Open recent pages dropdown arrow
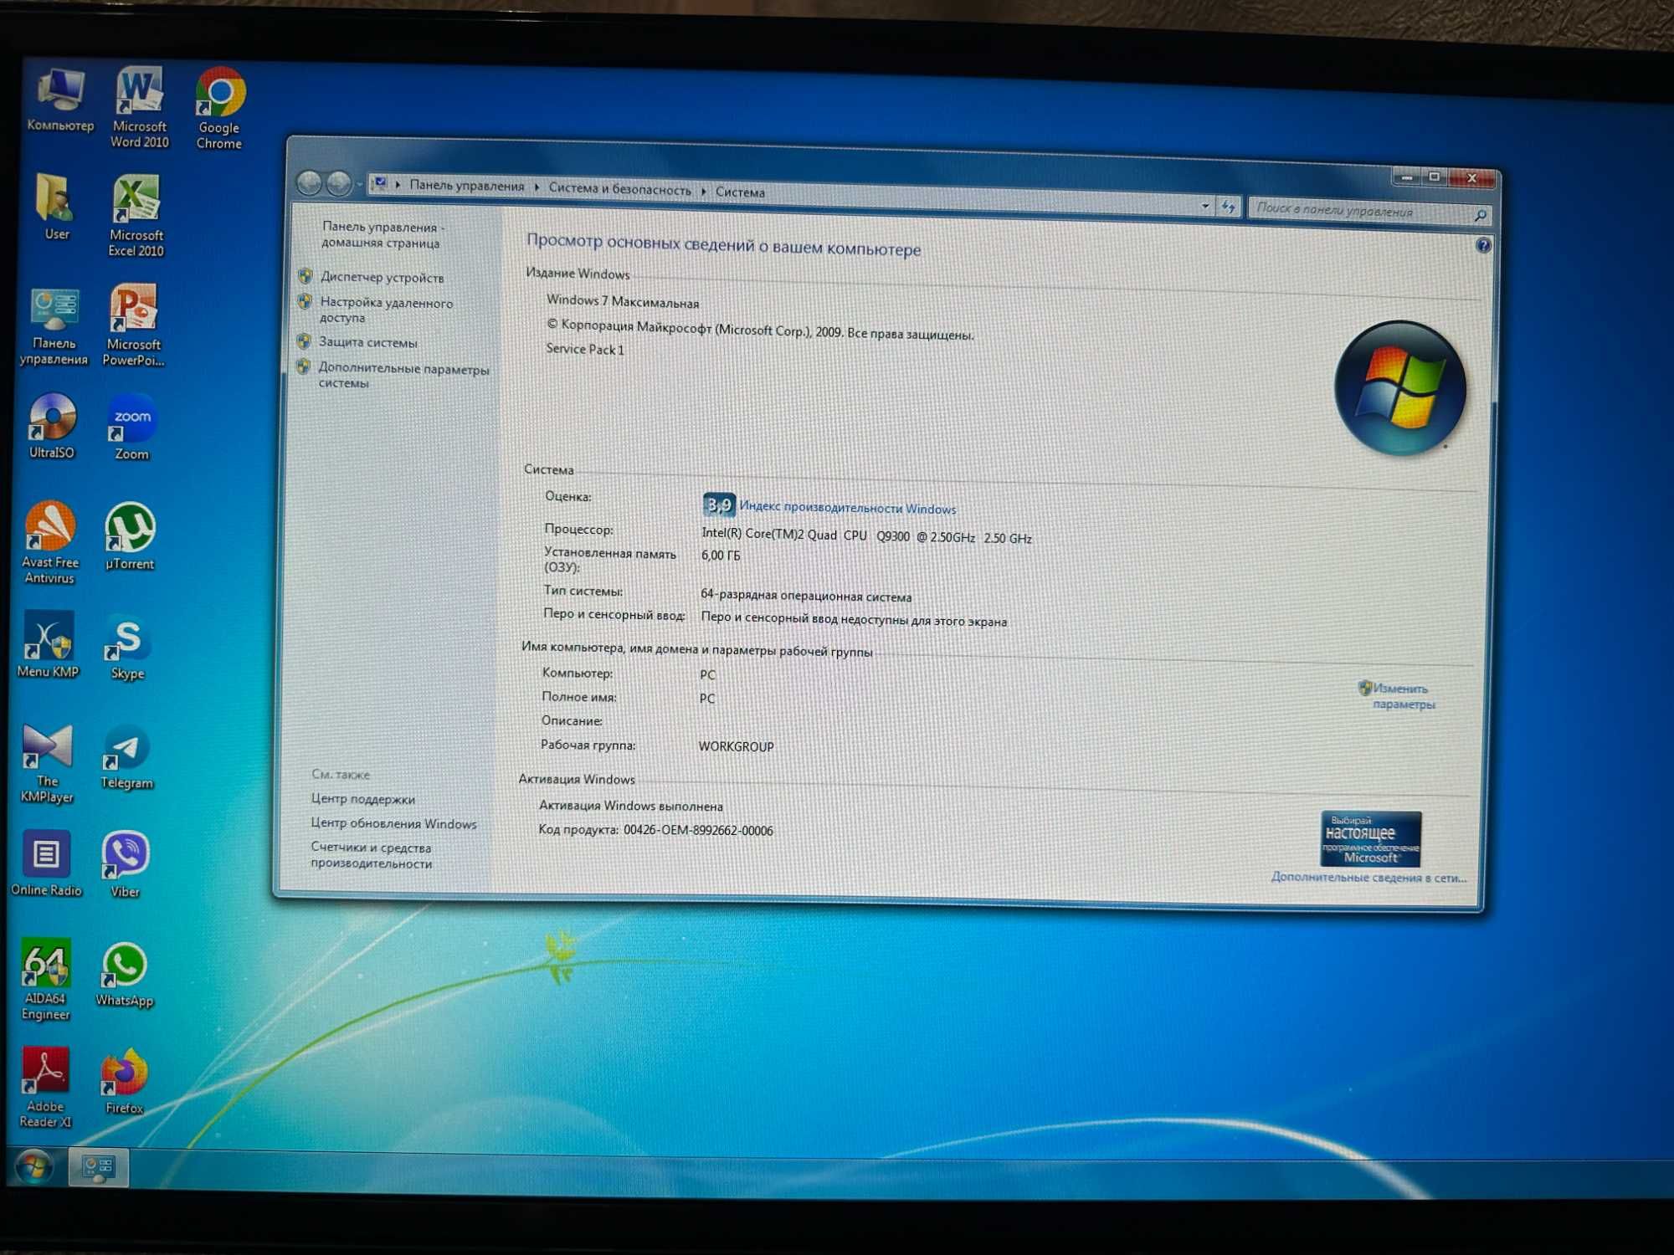 (358, 184)
